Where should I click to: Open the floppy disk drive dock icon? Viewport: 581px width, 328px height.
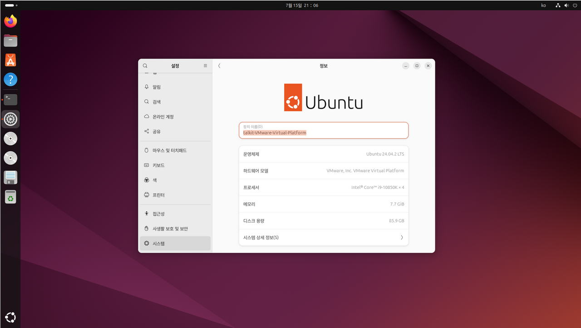tap(10, 178)
